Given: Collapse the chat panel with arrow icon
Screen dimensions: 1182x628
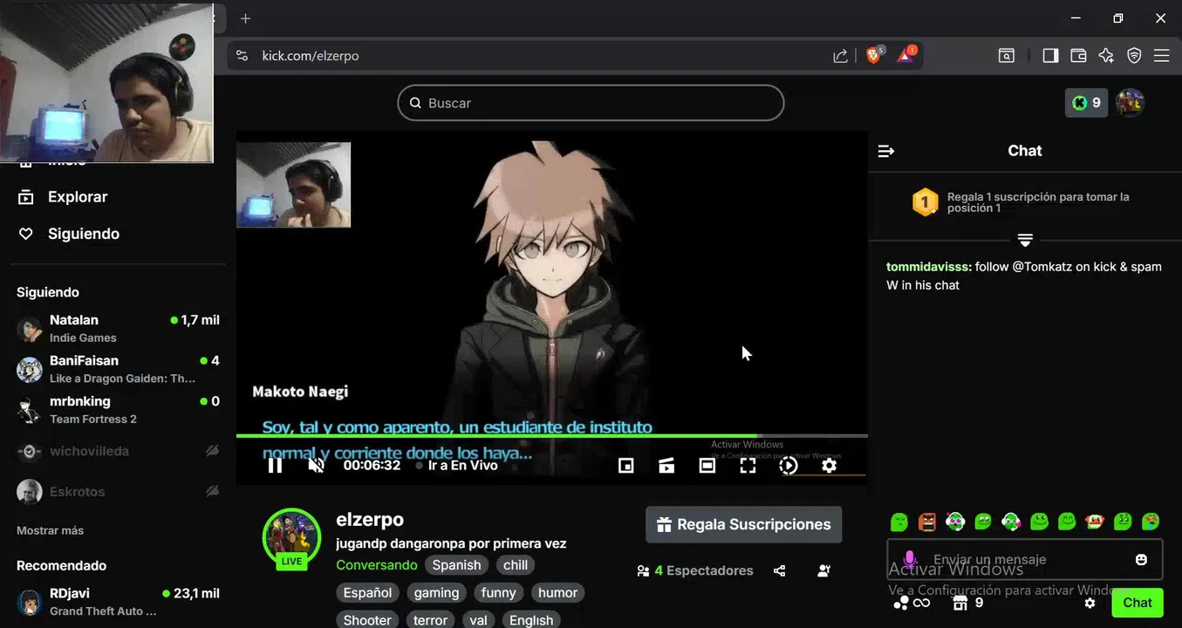Looking at the screenshot, I should [886, 151].
